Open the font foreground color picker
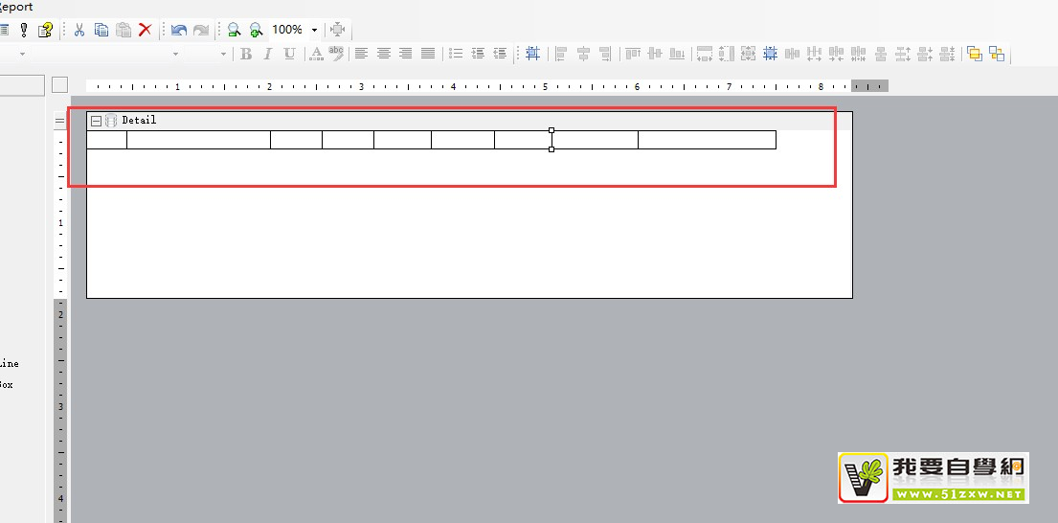The width and height of the screenshot is (1058, 523). [x=315, y=54]
